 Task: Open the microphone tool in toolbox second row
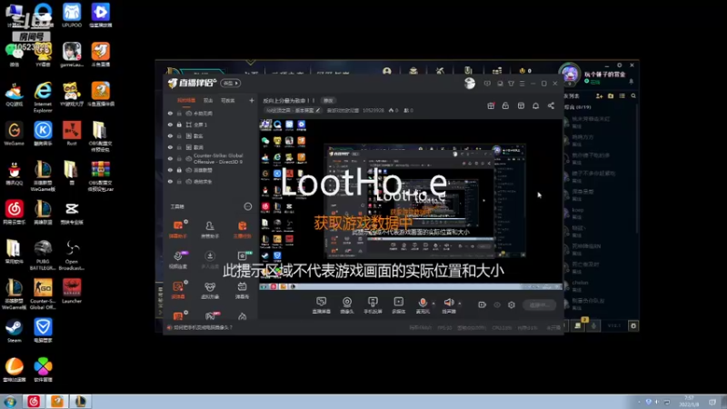pos(178,259)
